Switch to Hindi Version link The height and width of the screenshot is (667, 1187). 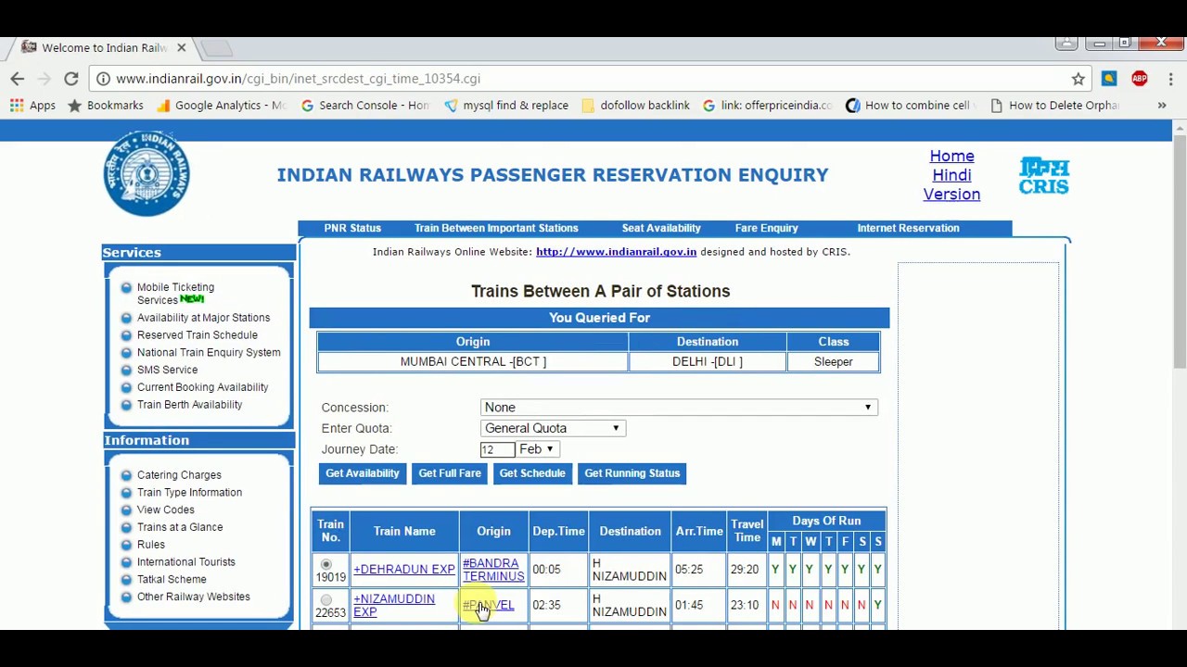951,185
